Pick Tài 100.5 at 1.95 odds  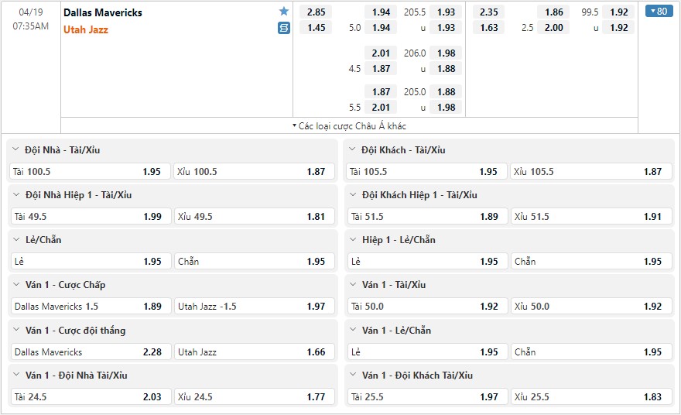[x=90, y=172]
